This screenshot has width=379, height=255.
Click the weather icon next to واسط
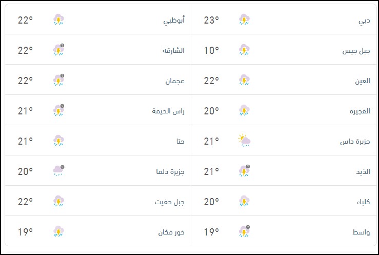244,231
